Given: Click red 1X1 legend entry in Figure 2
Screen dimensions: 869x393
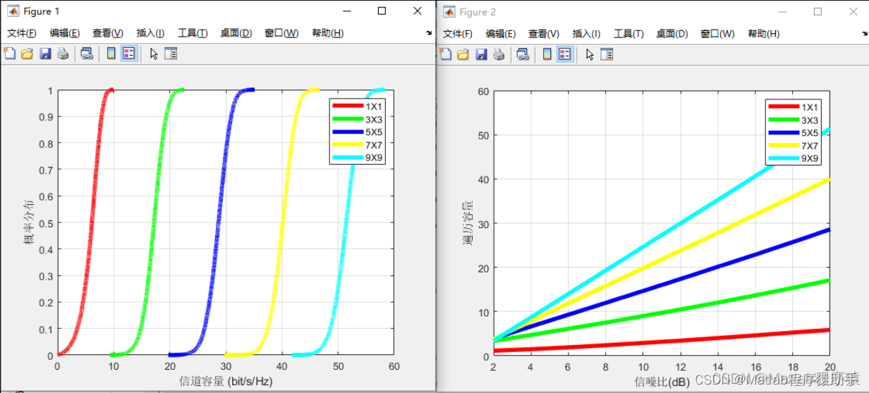Looking at the screenshot, I should 794,107.
